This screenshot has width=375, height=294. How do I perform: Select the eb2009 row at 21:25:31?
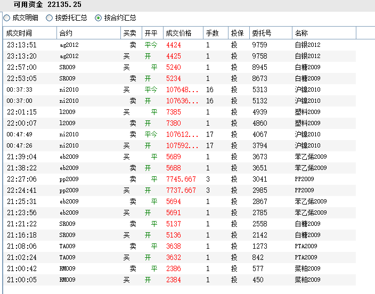point(180,202)
